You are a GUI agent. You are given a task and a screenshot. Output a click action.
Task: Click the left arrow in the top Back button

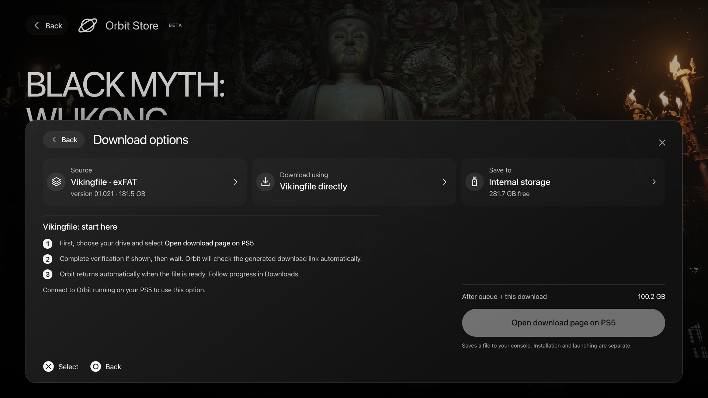click(x=37, y=25)
